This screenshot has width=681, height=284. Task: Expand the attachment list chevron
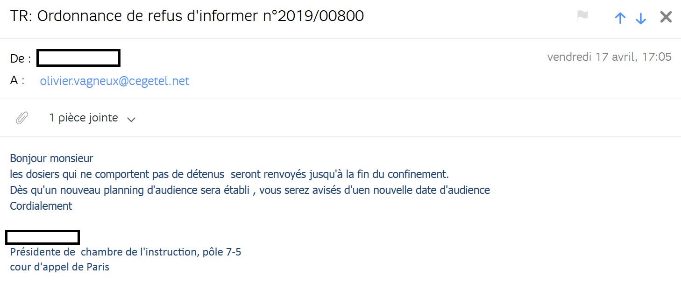[x=131, y=119]
